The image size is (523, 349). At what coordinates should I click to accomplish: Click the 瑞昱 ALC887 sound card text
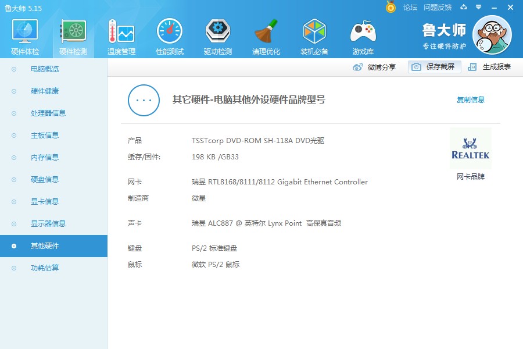(266, 223)
